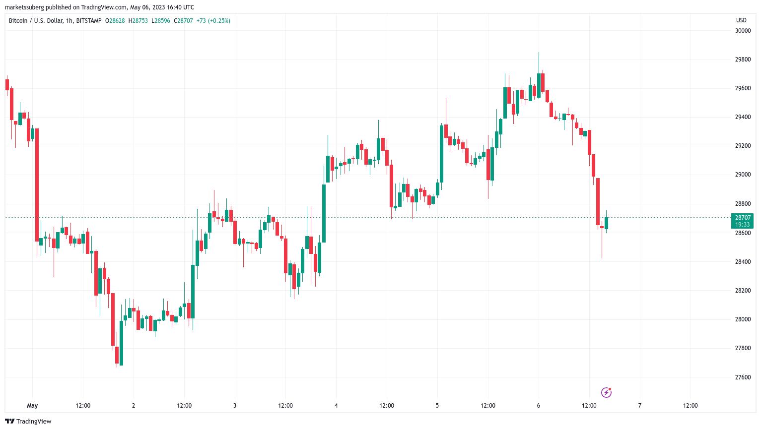The width and height of the screenshot is (761, 430).
Task: Click the May date label on time axis
Action: point(32,406)
